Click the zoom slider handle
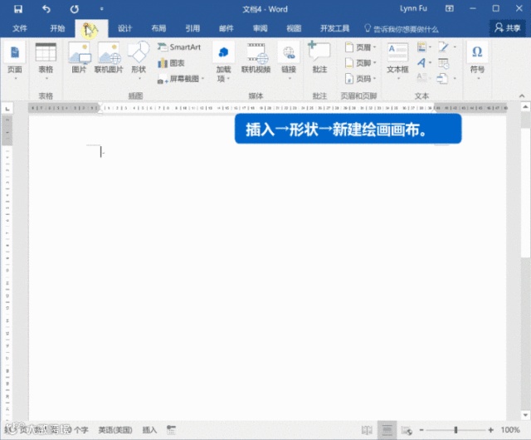 pos(455,430)
